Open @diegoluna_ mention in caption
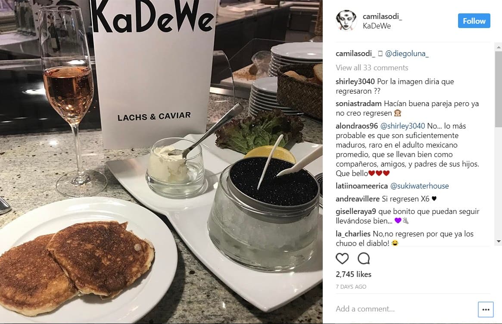Screen dimensions: 502x324 click(407, 53)
